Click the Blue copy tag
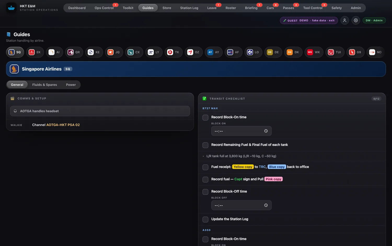This screenshot has width=392, height=246. pos(277,167)
